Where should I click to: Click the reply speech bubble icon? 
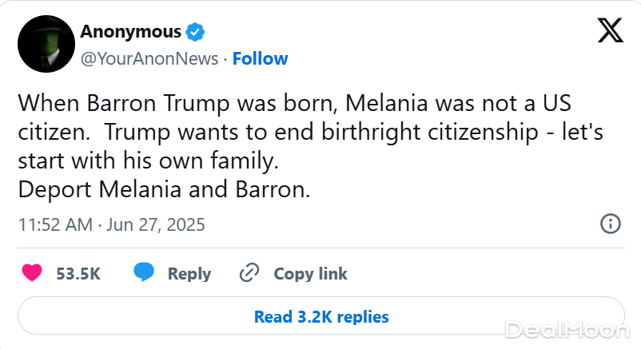click(x=144, y=273)
